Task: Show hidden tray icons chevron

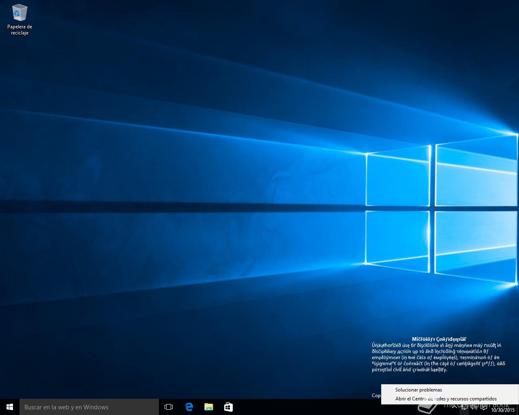Action: point(455,406)
